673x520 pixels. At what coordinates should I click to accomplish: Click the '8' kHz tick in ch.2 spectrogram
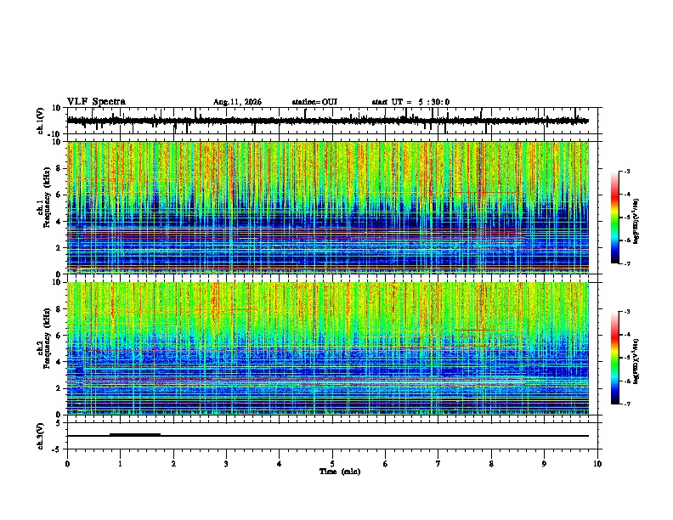point(59,309)
